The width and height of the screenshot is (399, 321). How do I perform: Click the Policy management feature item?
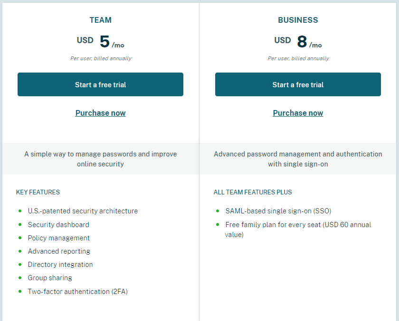(59, 238)
